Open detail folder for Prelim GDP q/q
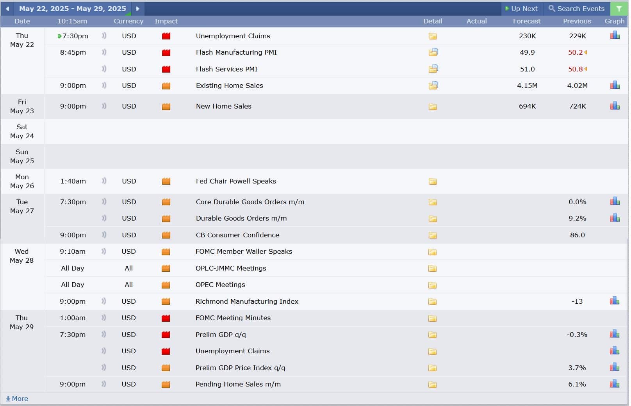 432,335
